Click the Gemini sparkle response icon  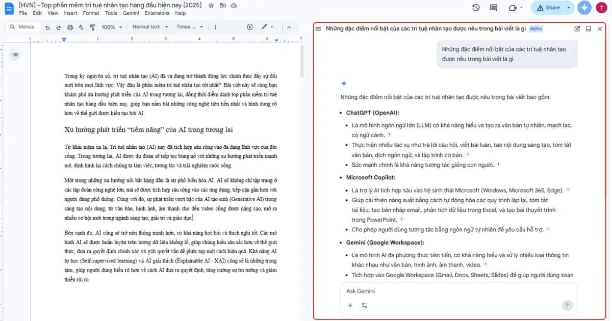click(x=344, y=84)
